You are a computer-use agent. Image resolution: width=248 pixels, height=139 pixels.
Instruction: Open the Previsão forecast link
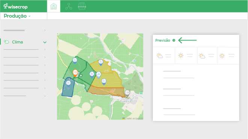coord(163,40)
